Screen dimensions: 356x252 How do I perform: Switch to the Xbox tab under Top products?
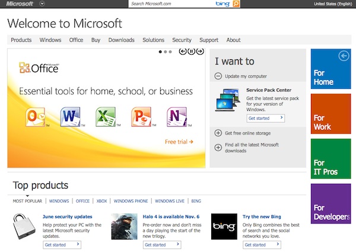tap(101, 201)
